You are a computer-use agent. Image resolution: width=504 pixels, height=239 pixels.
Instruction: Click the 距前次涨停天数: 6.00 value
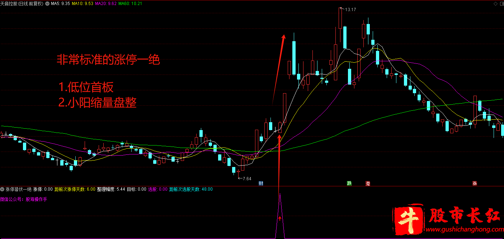point(75,189)
